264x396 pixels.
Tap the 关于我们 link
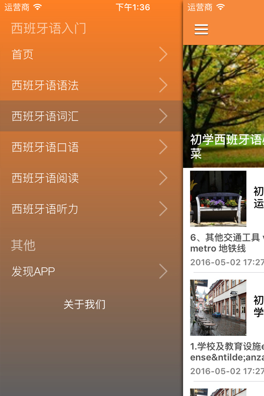[x=85, y=304]
